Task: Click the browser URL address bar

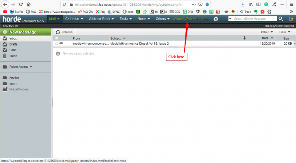Action: click(x=128, y=5)
